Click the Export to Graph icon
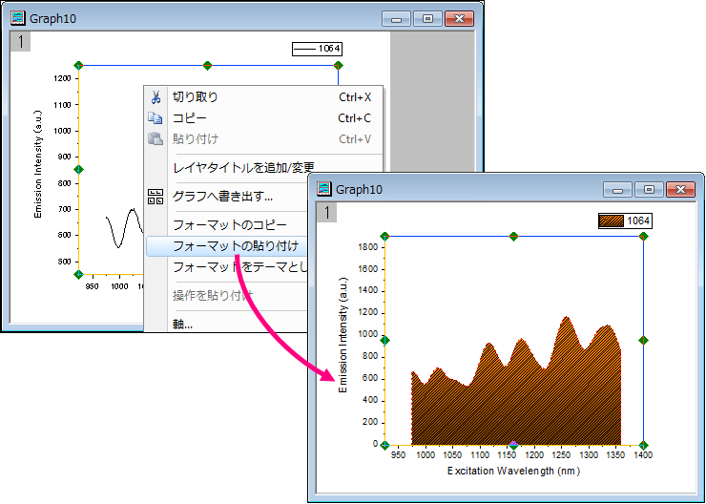706x504 pixels. click(156, 197)
